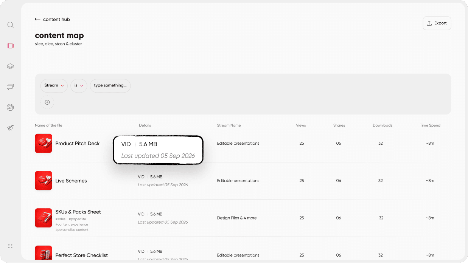Click the #personalise content tag
The width and height of the screenshot is (468, 263).
[x=72, y=230]
